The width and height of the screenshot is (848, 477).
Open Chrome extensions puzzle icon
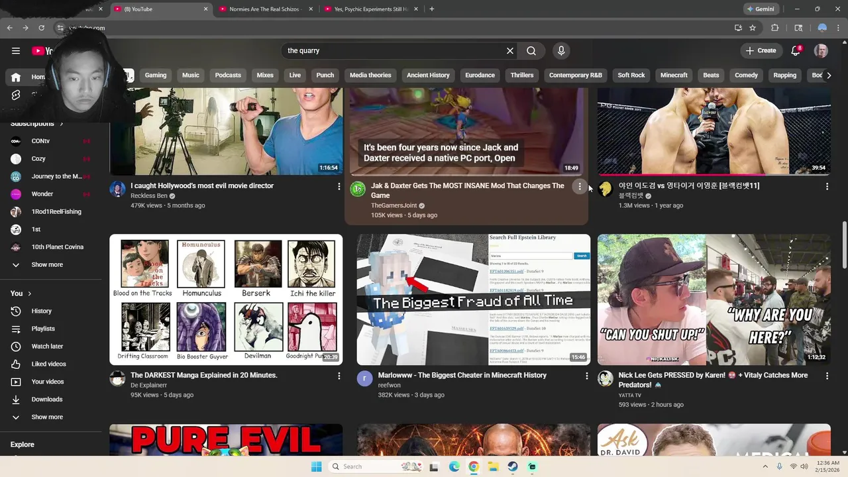[x=775, y=28]
